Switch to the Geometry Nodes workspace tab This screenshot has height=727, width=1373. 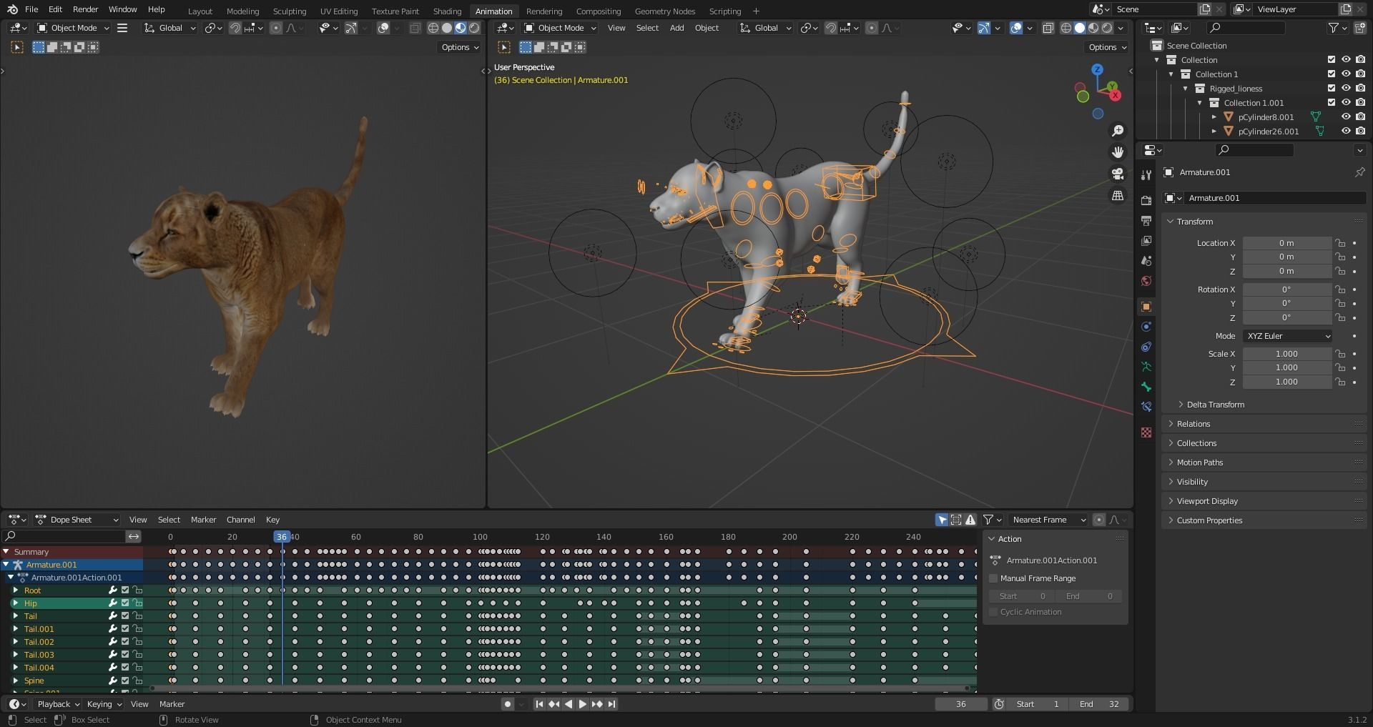coord(664,11)
